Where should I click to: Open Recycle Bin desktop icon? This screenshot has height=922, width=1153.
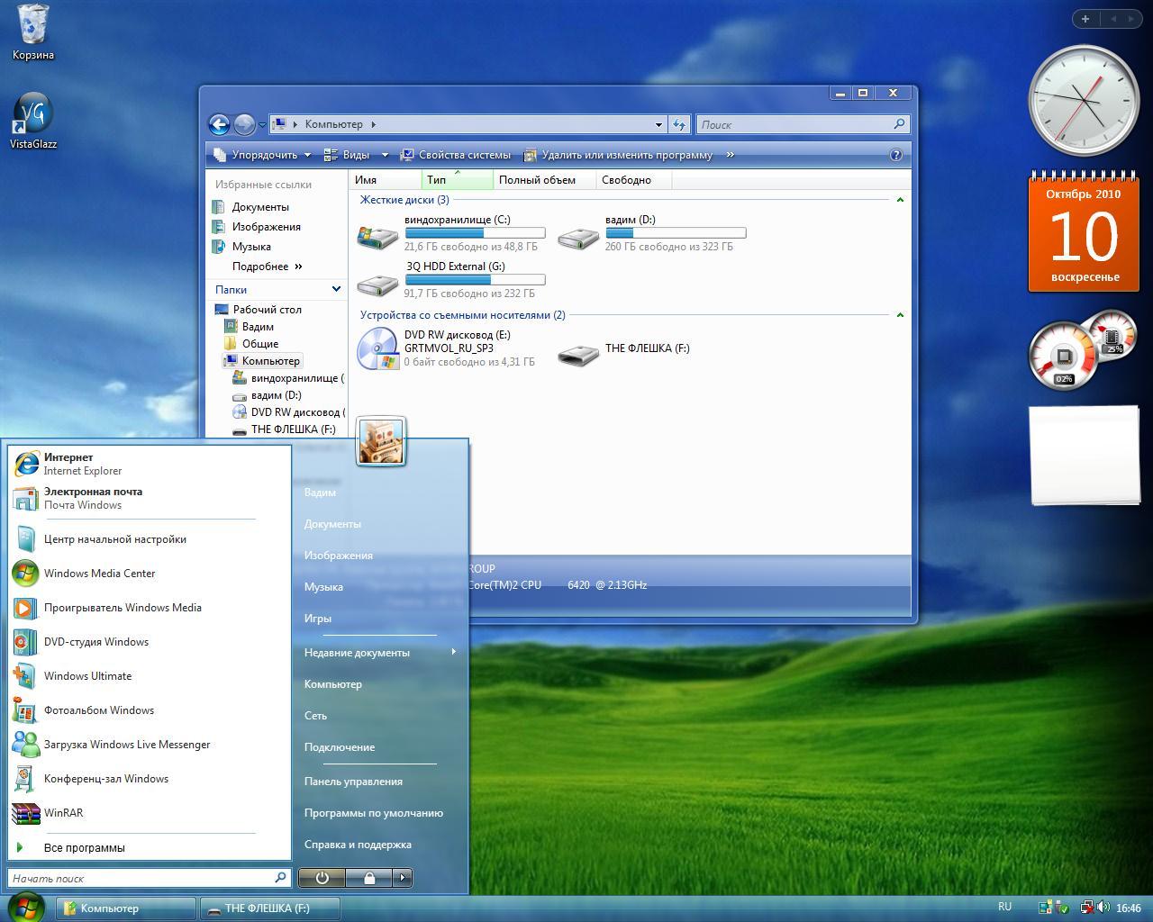(32, 32)
